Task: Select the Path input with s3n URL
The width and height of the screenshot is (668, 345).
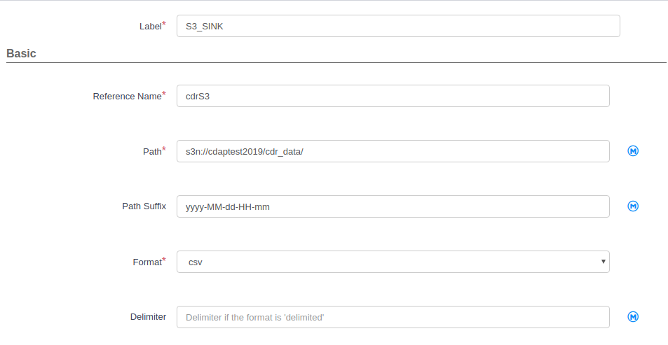Action: (393, 151)
